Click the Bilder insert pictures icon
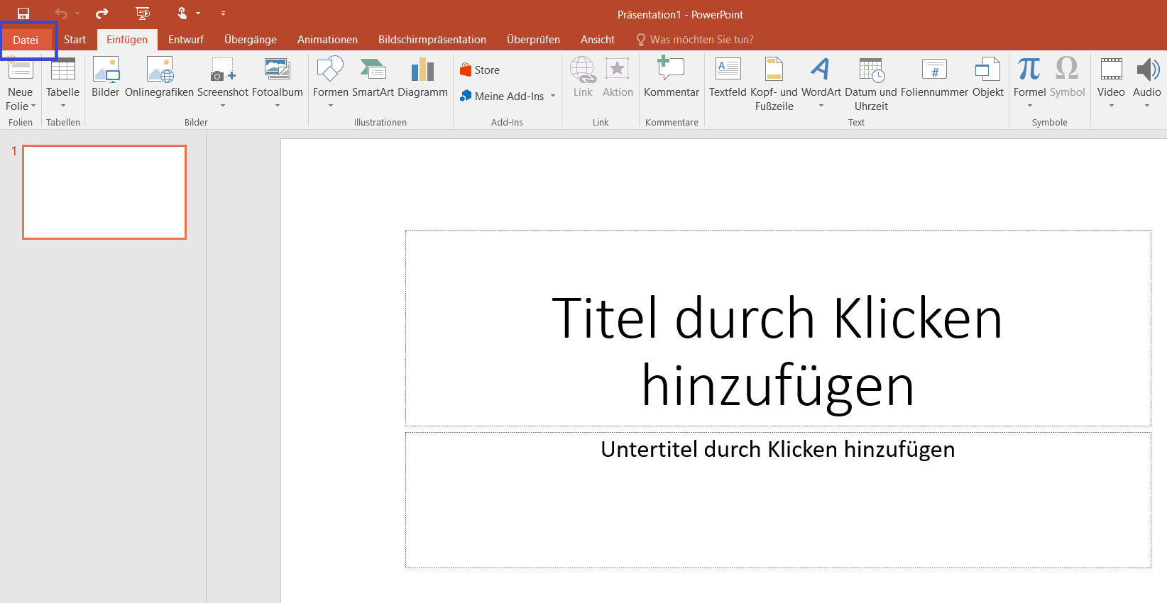1167x603 pixels. (105, 71)
